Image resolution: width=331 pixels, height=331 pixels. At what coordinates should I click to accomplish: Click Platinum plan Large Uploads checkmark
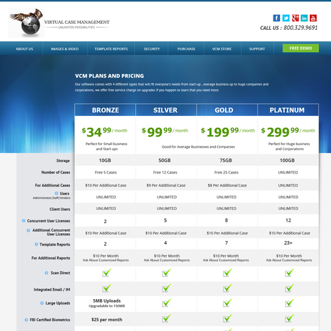[289, 303]
